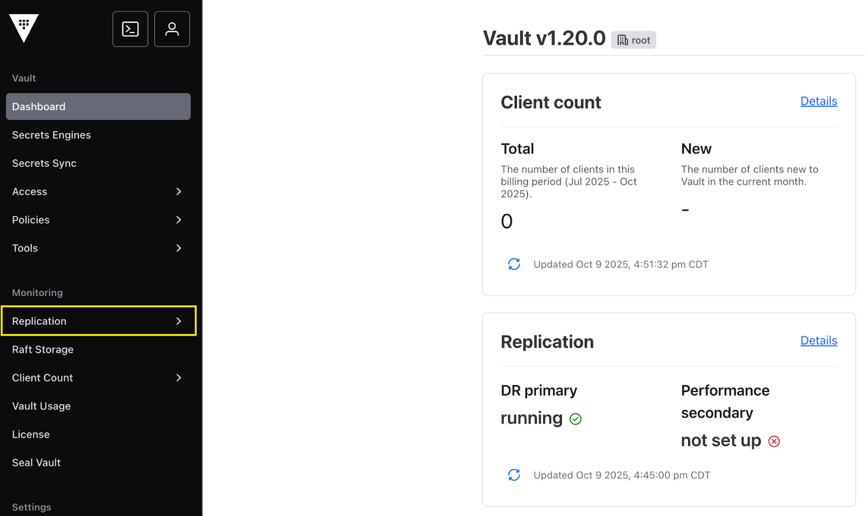Screen dimensions: 865x516
Task: Click the Client count refresh icon
Action: (x=514, y=264)
